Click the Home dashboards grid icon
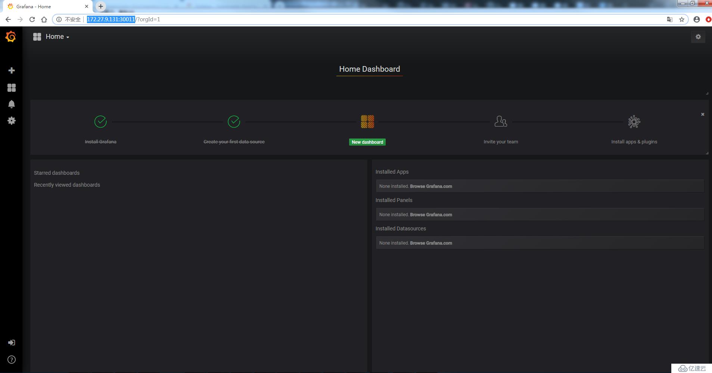The image size is (712, 373). point(37,37)
